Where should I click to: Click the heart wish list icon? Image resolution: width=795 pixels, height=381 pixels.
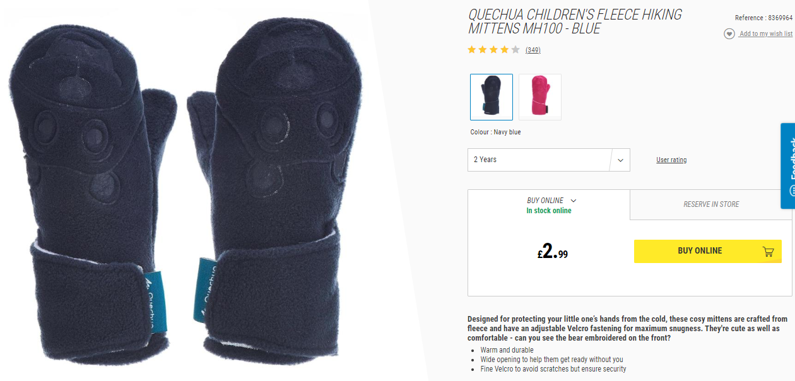729,34
